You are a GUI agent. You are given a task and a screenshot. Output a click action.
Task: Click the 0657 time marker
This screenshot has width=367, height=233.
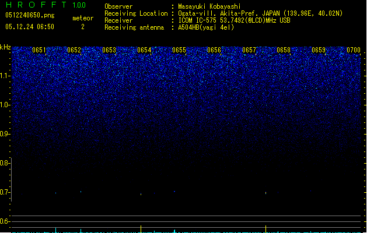click(249, 50)
